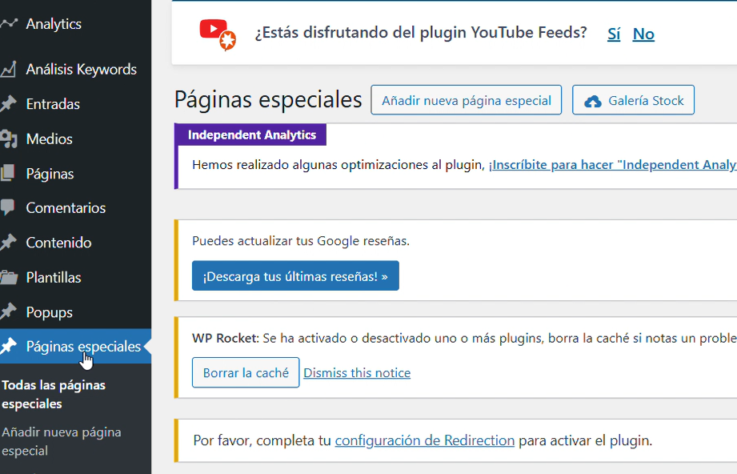
Task: Click the Entradas pushpin icon
Action: 9,104
